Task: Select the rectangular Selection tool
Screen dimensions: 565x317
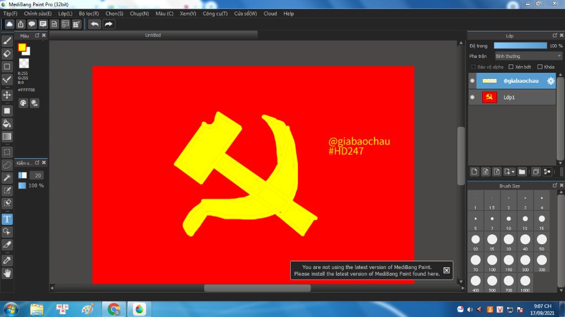Action: tap(7, 152)
